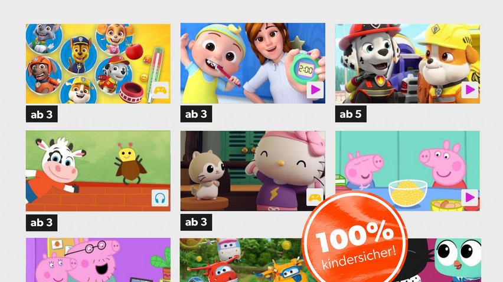The width and height of the screenshot is (503, 282).
Task: Click 'ab 3' label under Hello Kitty tile
Action: coord(196,222)
